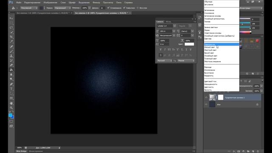Image resolution: width=272 pixels, height=153 pixels.
Task: Switch to the Абзац tab
Action: 168,22
